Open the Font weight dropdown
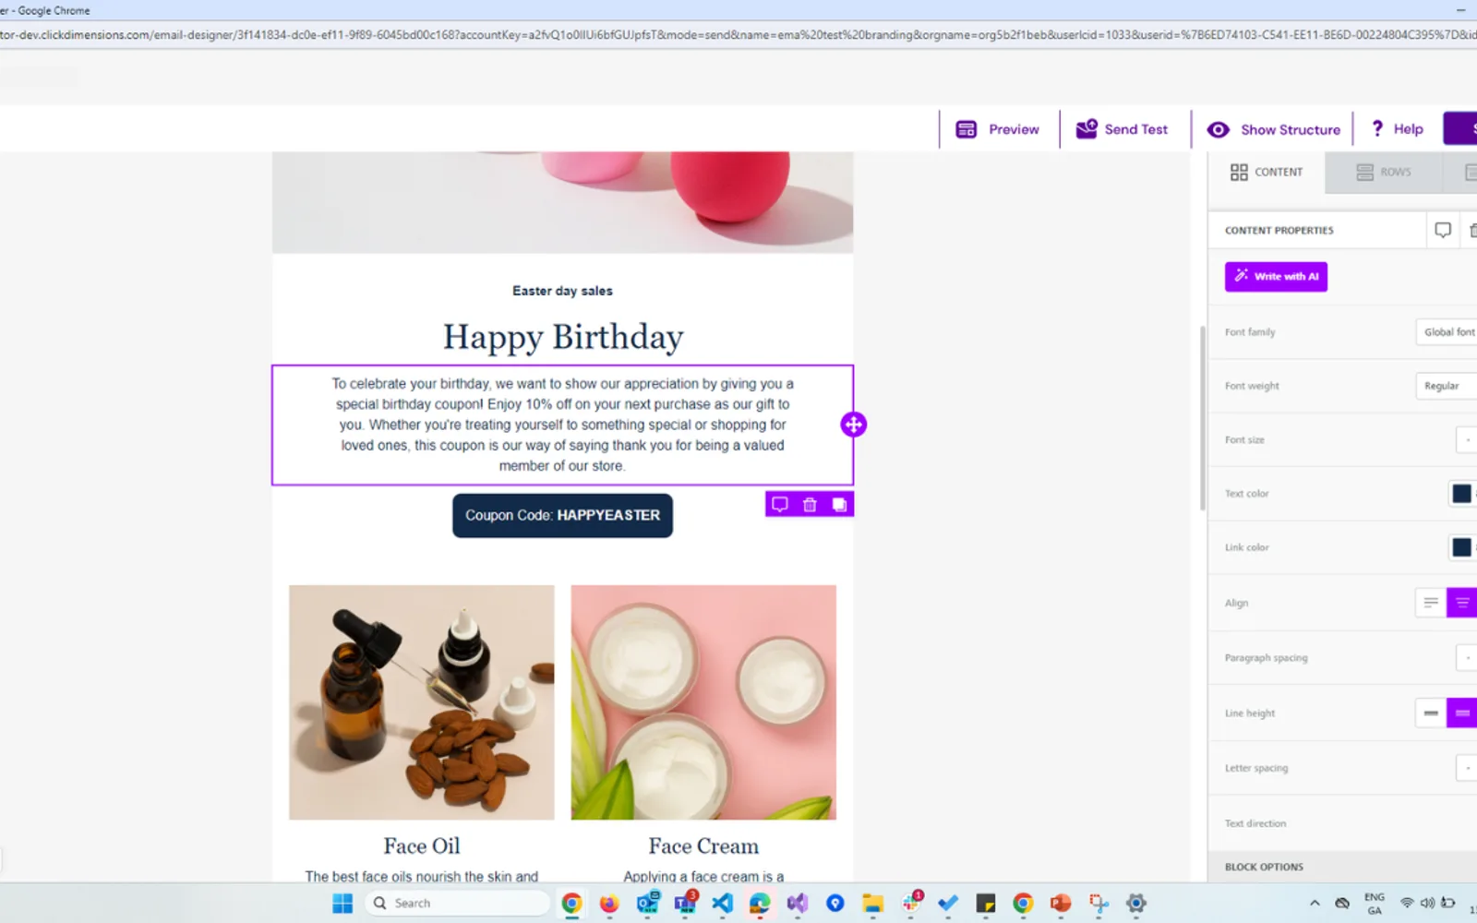The height and width of the screenshot is (923, 1477). pos(1447,386)
